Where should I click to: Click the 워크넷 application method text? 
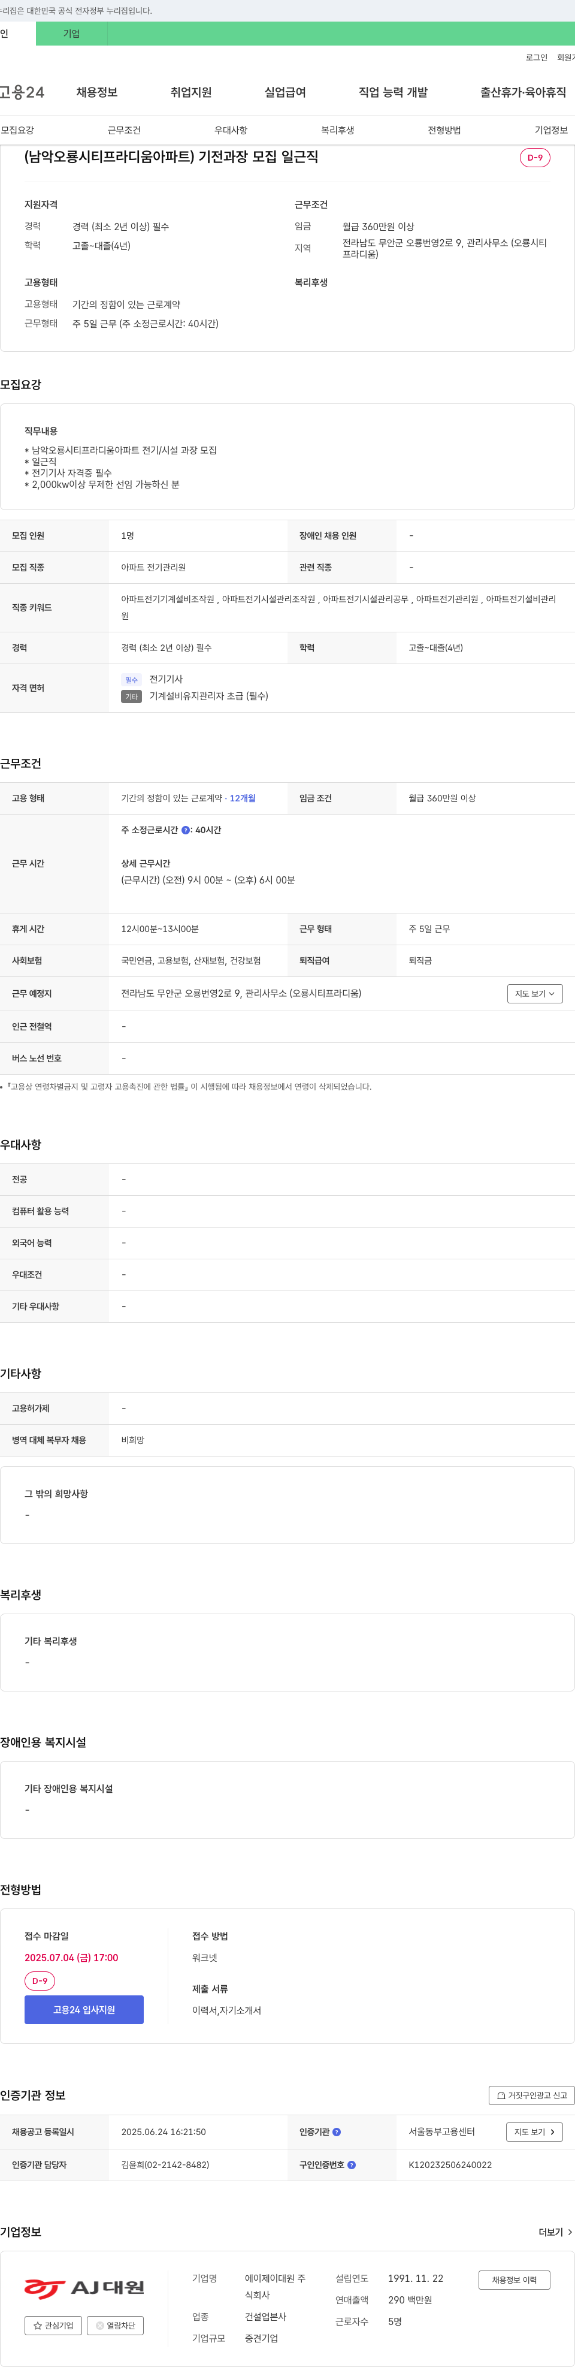[205, 1958]
